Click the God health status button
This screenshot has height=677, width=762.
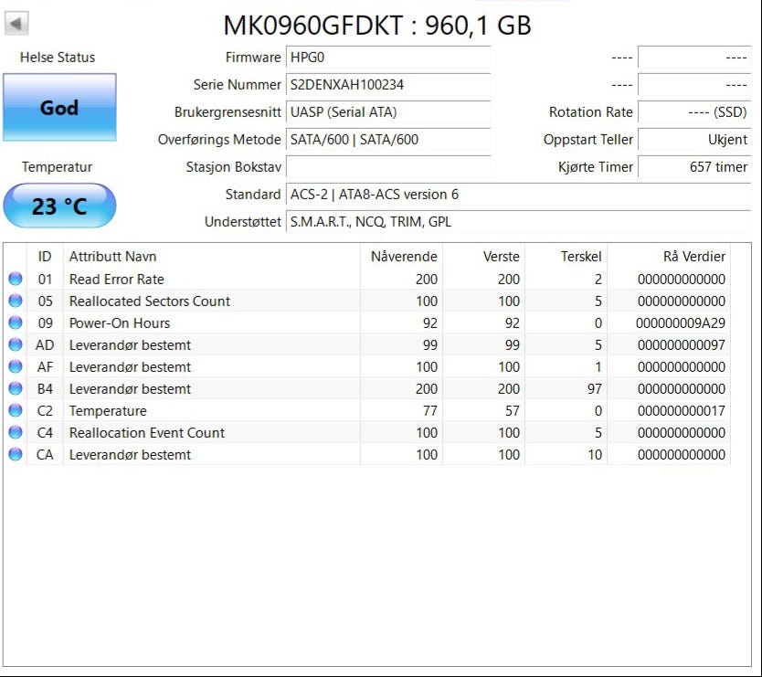point(59,108)
